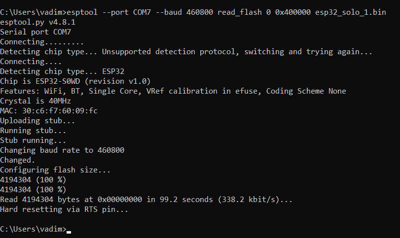Image resolution: width=400 pixels, height=238 pixels.
Task: Click the 'esptool.py v4.8.1' version line
Action: point(37,22)
